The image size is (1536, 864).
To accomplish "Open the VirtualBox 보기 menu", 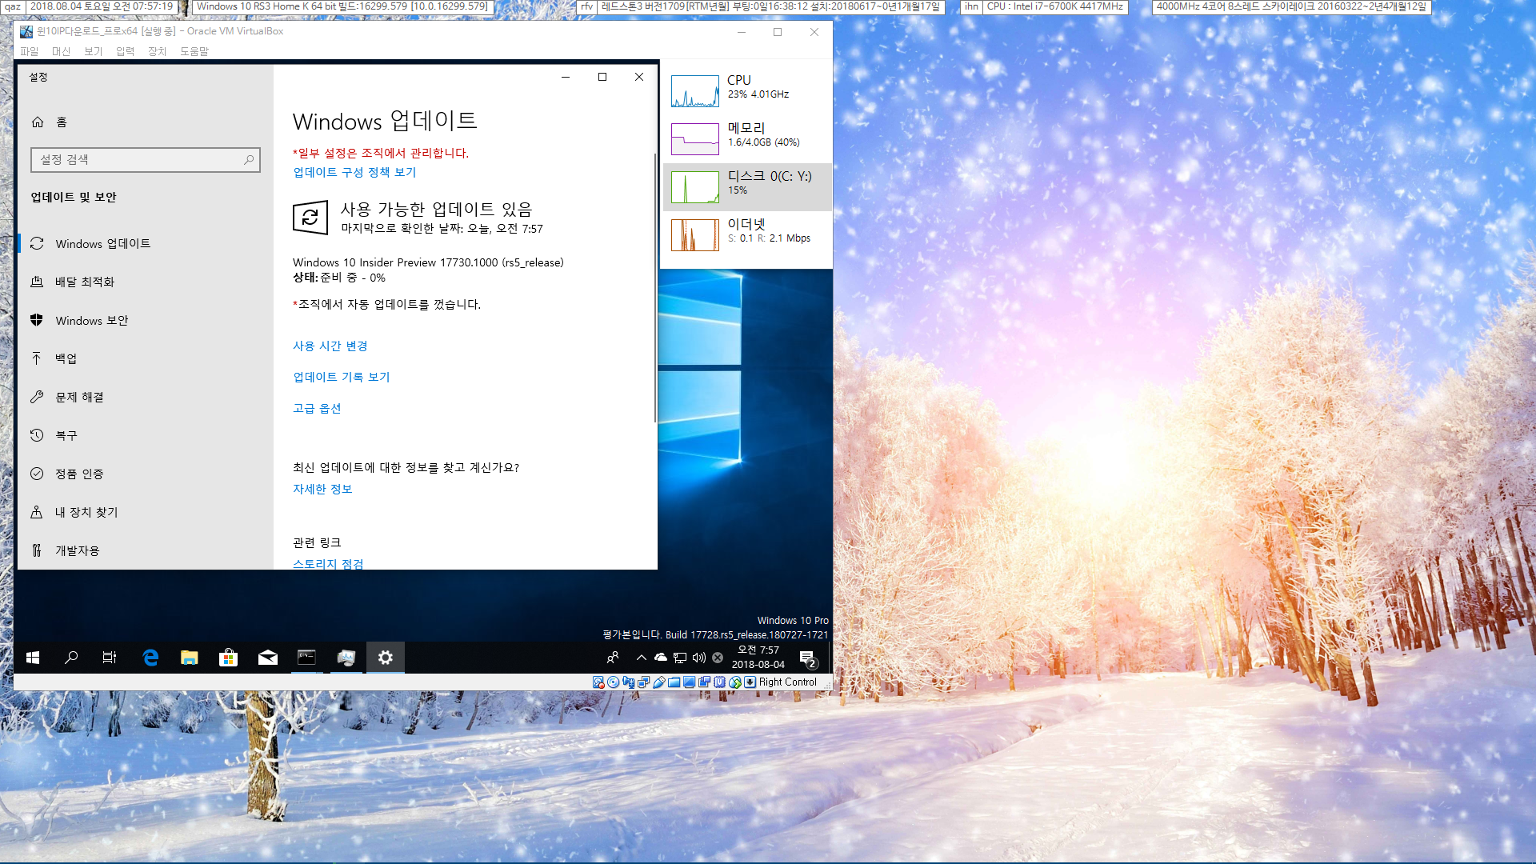I will [x=94, y=51].
